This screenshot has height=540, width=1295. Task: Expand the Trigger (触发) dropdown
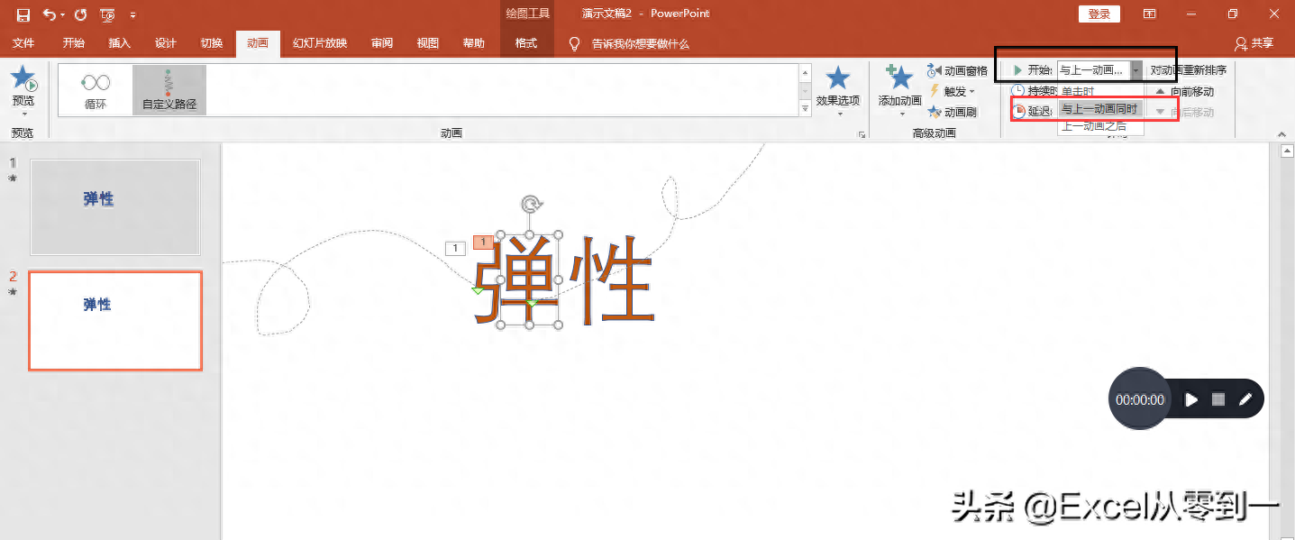point(953,91)
